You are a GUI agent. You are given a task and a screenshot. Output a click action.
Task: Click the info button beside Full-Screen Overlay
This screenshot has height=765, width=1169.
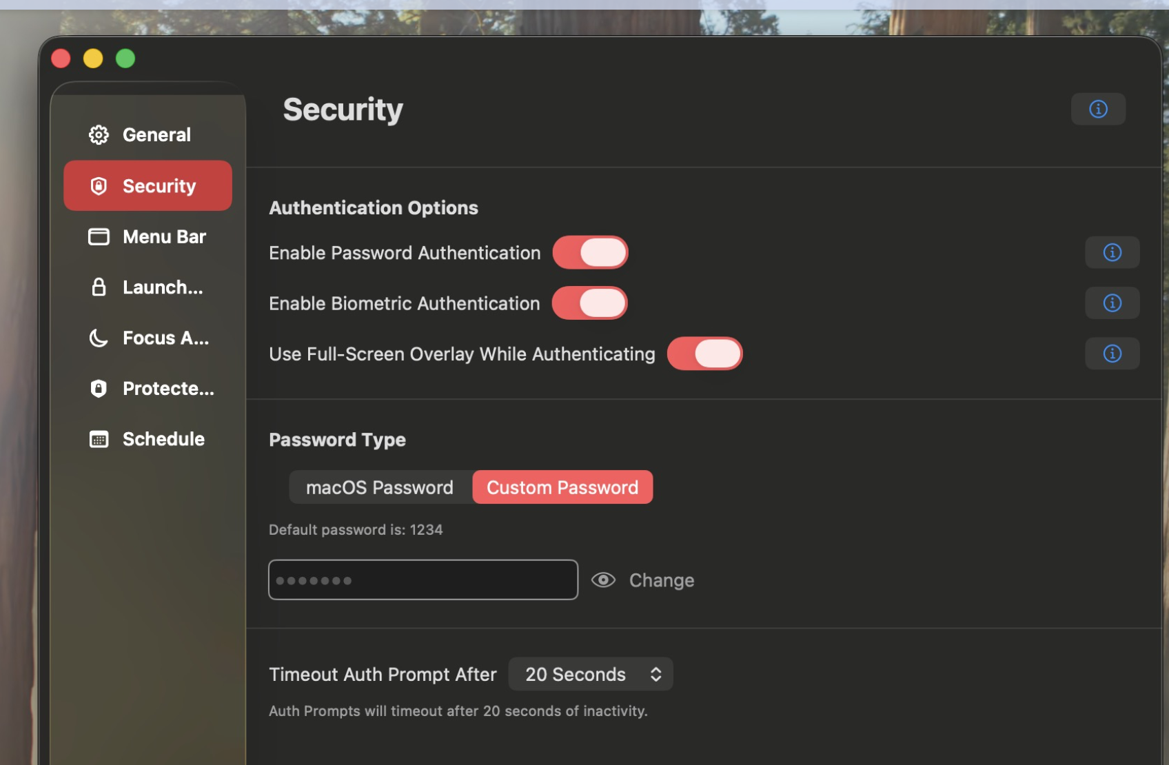coord(1111,353)
